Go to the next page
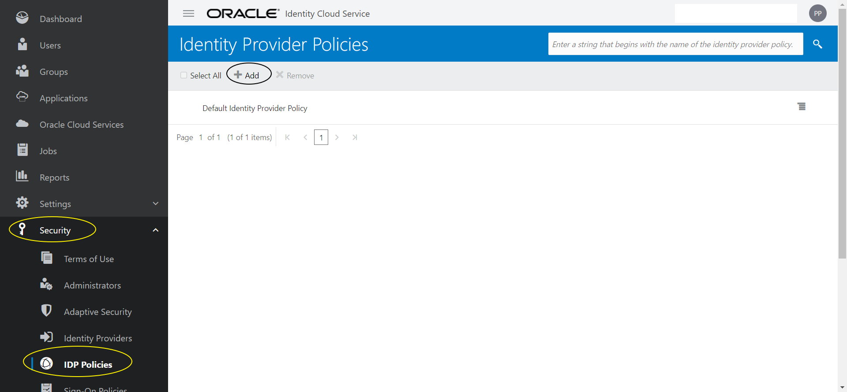Screen dimensions: 847x392 pyautogui.click(x=337, y=137)
